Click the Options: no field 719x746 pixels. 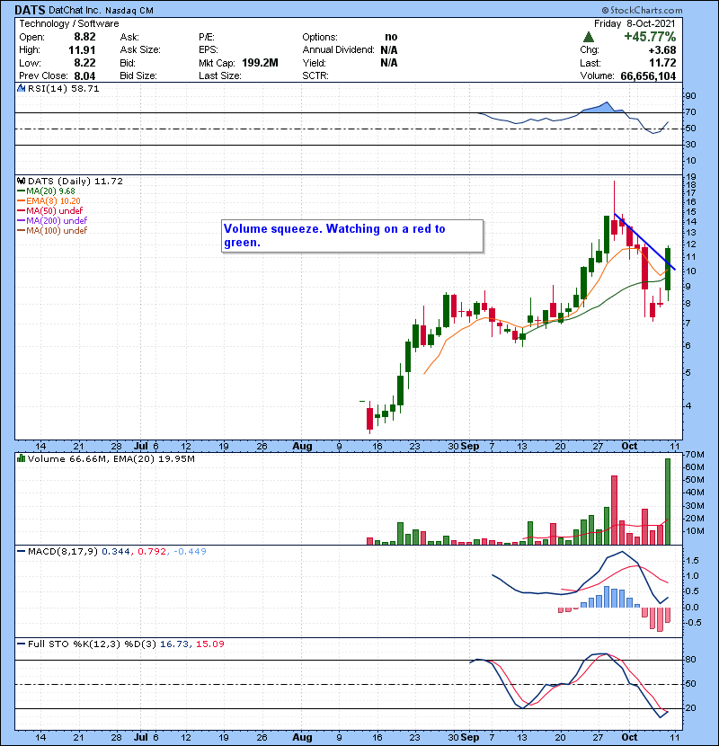[x=350, y=37]
